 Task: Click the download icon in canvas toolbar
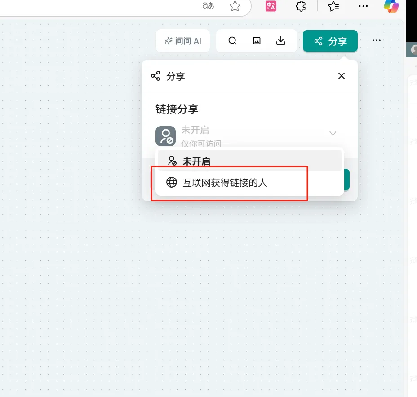(x=281, y=41)
